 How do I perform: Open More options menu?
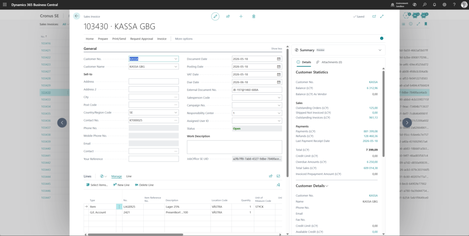coord(184,39)
